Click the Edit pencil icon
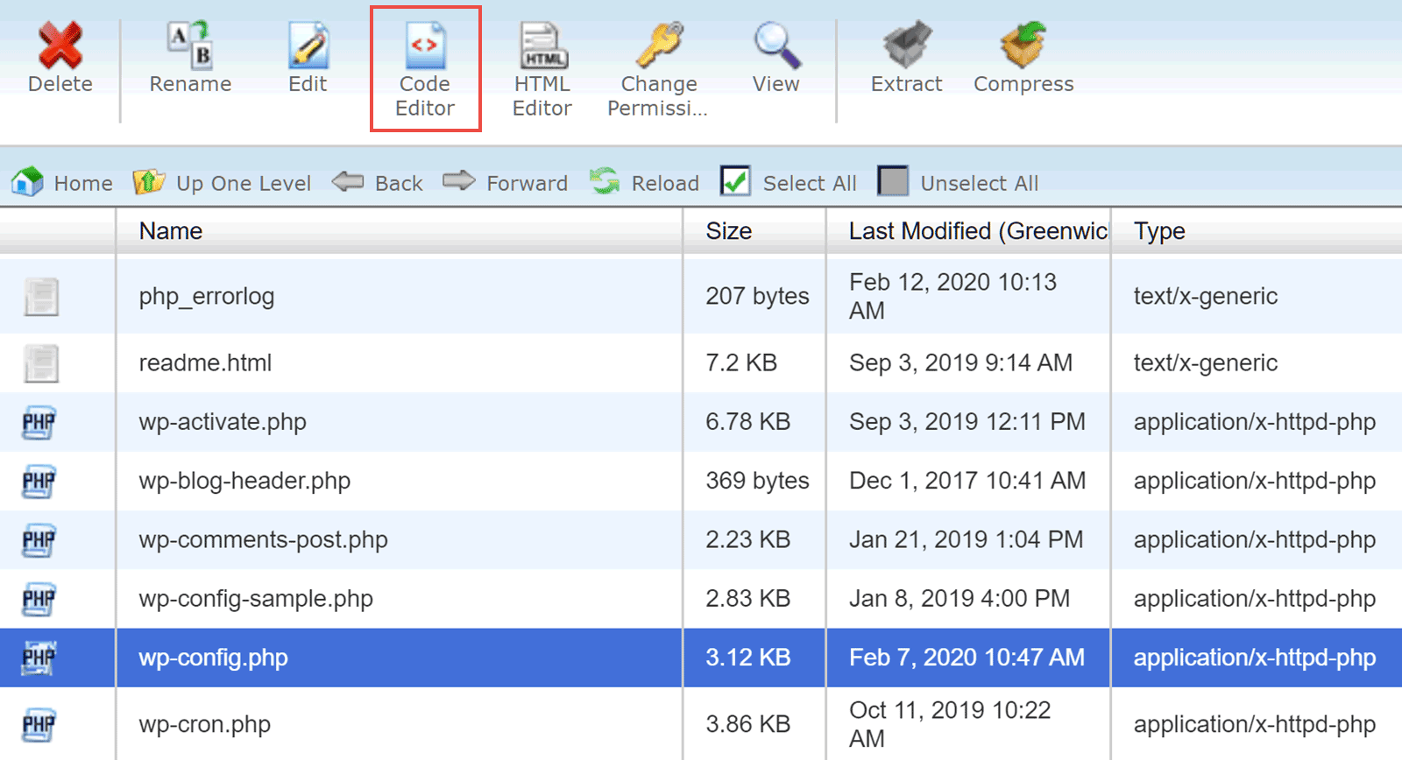Image resolution: width=1402 pixels, height=760 pixels. tap(308, 45)
